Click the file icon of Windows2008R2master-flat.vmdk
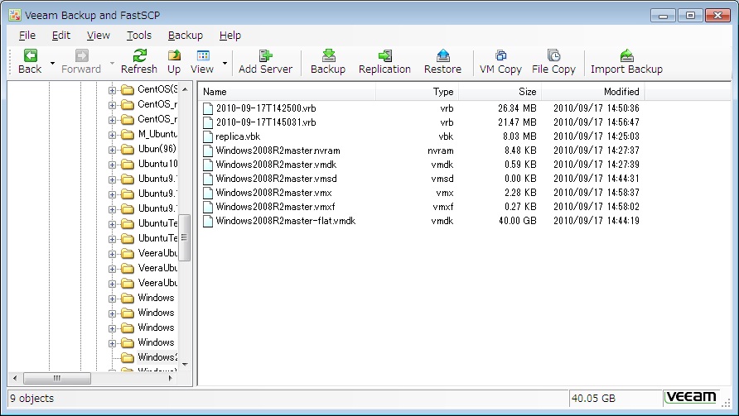Screen dimensions: 739x416 208,221
